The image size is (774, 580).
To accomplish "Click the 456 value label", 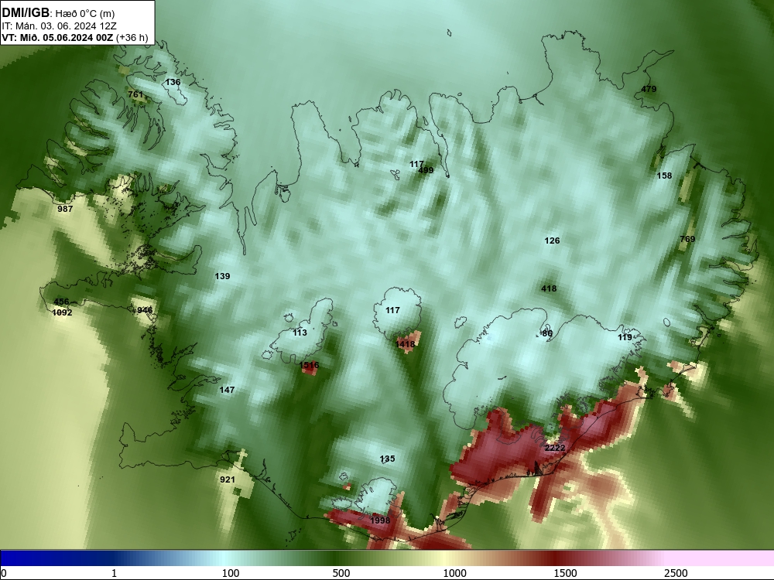I will pyautogui.click(x=61, y=302).
